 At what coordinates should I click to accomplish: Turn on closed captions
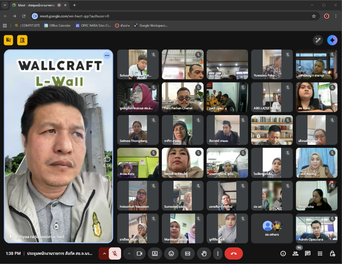188,253
